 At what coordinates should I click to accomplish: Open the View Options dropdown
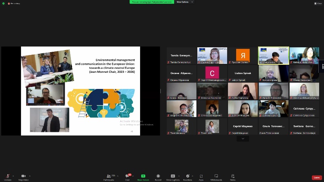click(x=184, y=2)
